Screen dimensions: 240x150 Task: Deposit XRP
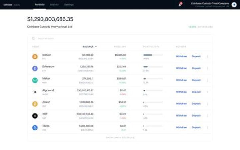tap(196, 115)
